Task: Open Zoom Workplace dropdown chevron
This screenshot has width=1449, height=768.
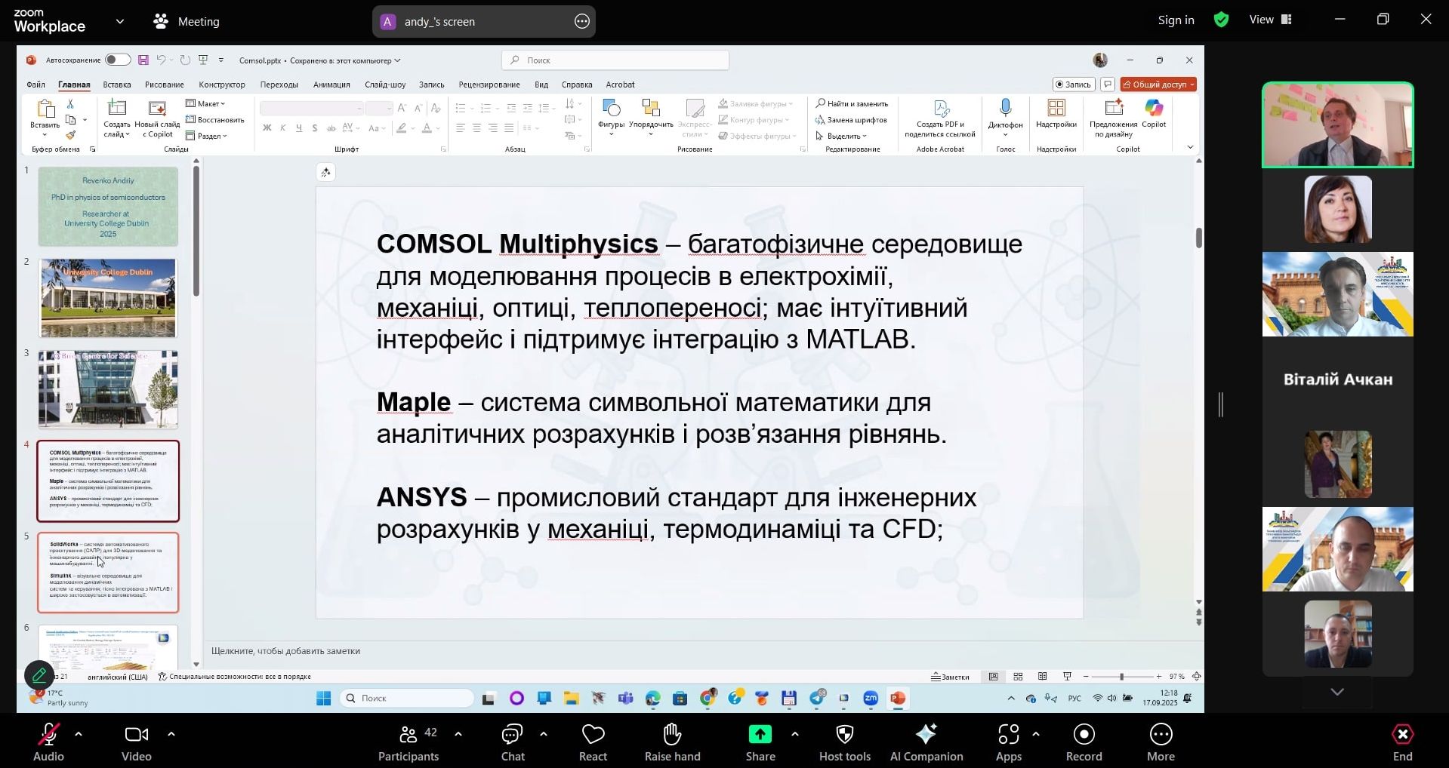Action: tap(120, 21)
